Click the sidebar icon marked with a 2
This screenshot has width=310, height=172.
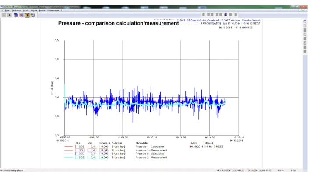pos(305,43)
